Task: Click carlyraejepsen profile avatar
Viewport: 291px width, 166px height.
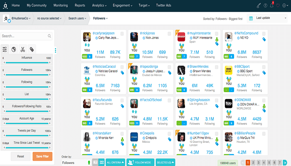Action: [x=87, y=37]
